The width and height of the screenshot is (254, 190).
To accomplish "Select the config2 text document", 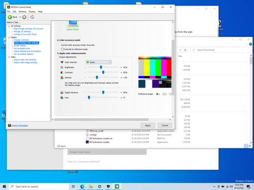I will [93, 135].
